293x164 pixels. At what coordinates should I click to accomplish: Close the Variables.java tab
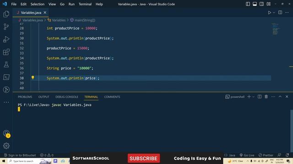(x=45, y=13)
